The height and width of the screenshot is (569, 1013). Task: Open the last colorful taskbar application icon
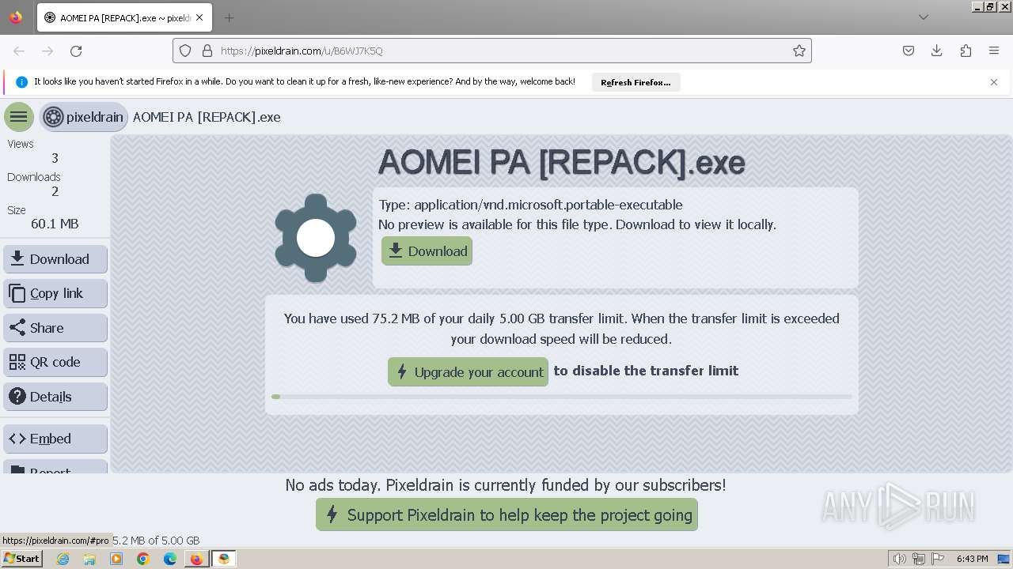[x=224, y=559]
